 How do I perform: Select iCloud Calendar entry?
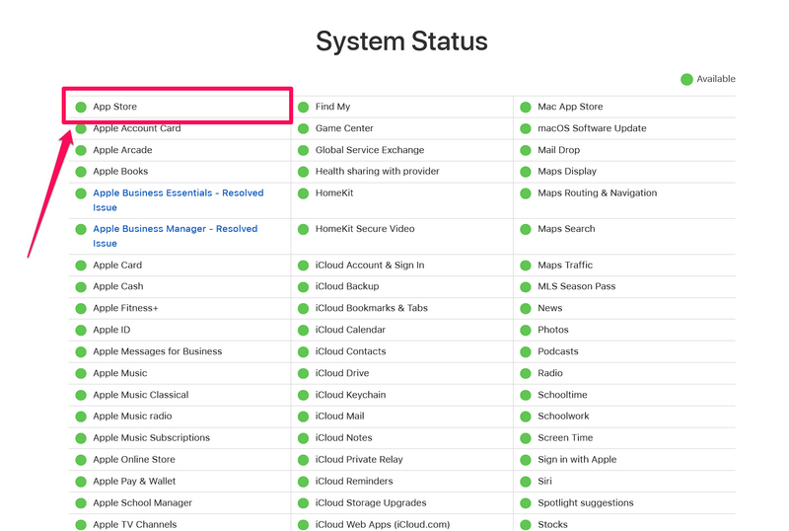[x=350, y=330]
